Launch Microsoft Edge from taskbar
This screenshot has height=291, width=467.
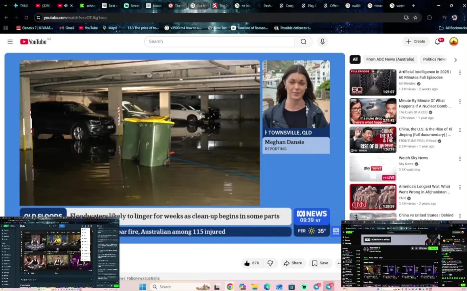tap(267, 287)
